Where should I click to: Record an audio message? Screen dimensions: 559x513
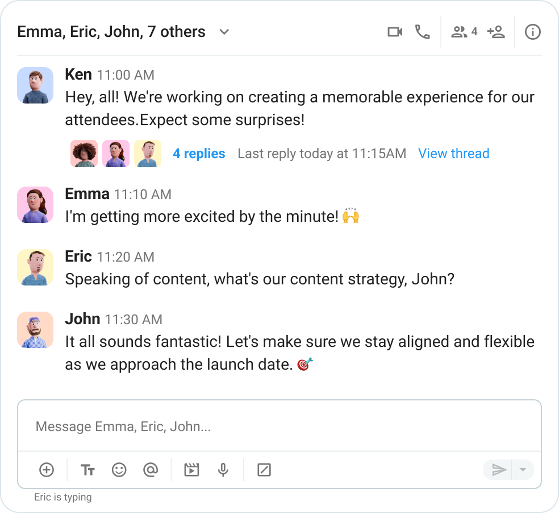pos(223,470)
